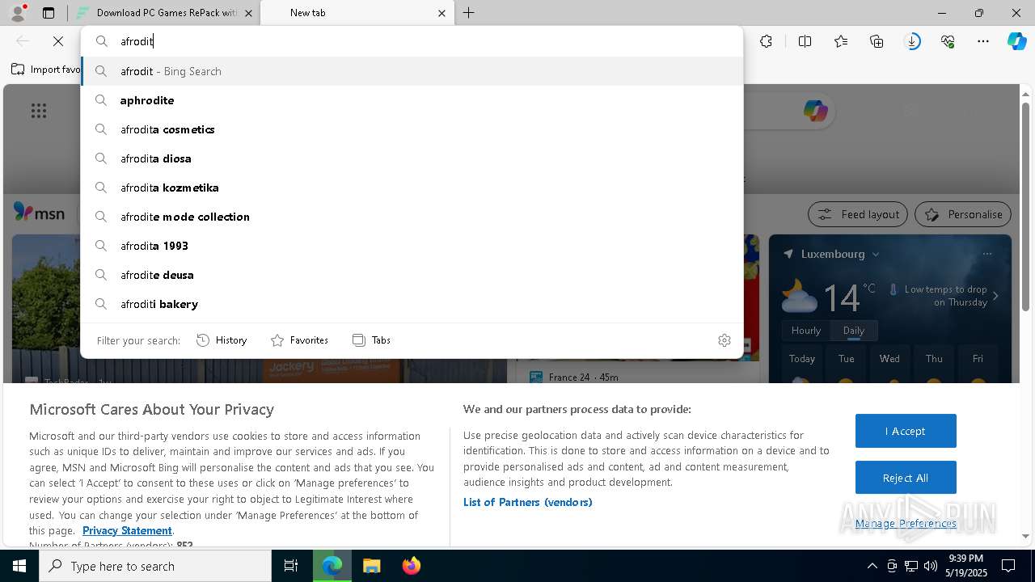The height and width of the screenshot is (582, 1035).
Task: Select 'afrodite mode collection' suggestion
Action: tap(412, 217)
